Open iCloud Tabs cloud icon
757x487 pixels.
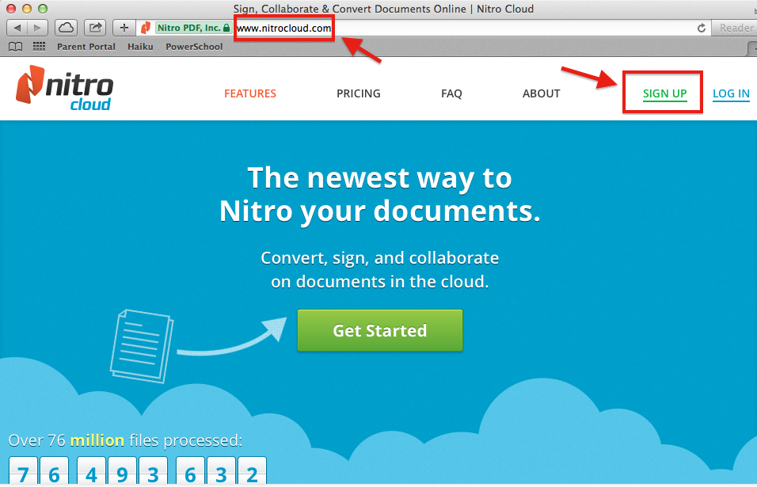tap(66, 28)
